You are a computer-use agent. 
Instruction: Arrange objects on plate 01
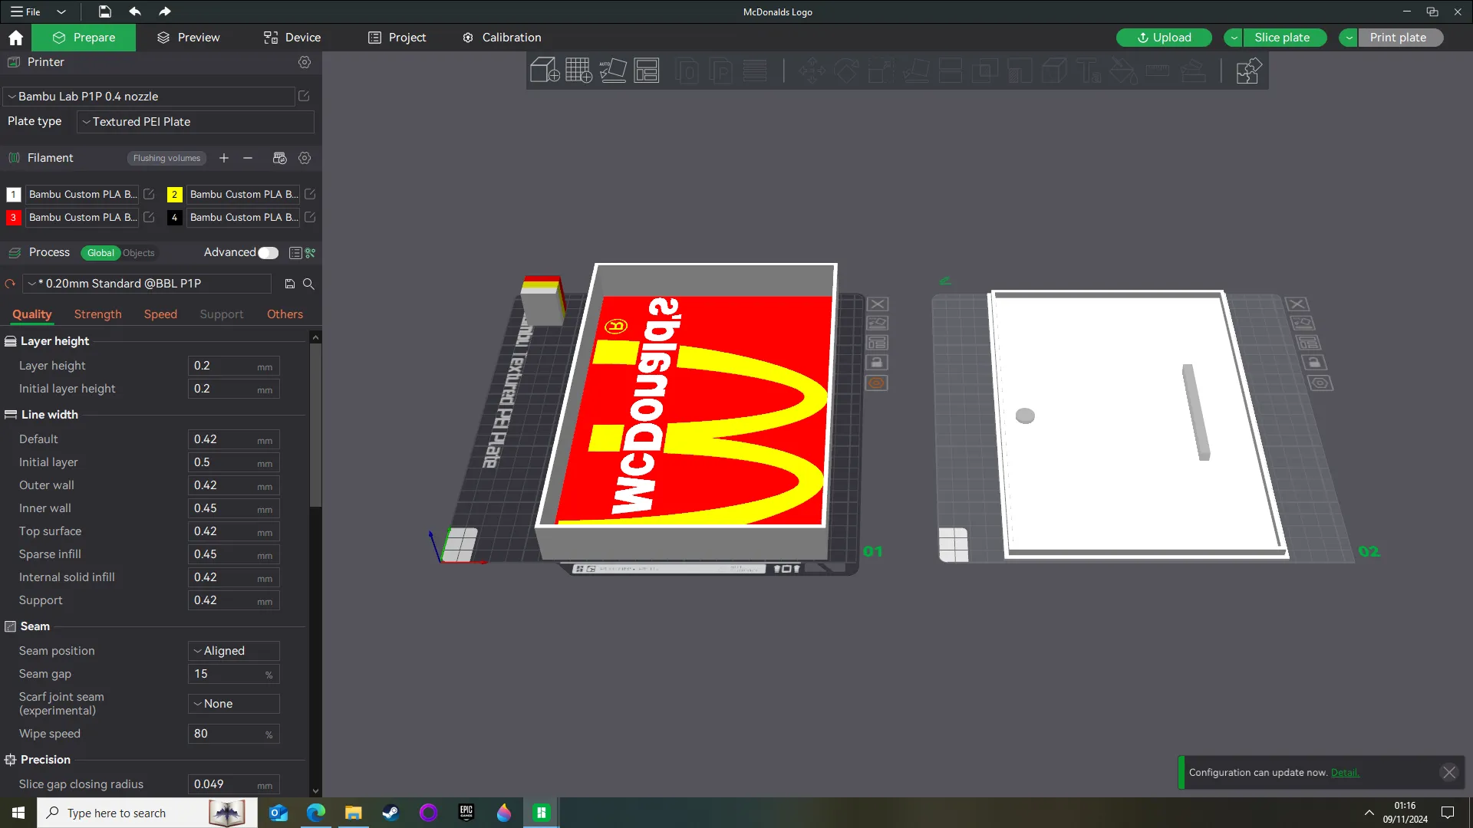click(878, 343)
